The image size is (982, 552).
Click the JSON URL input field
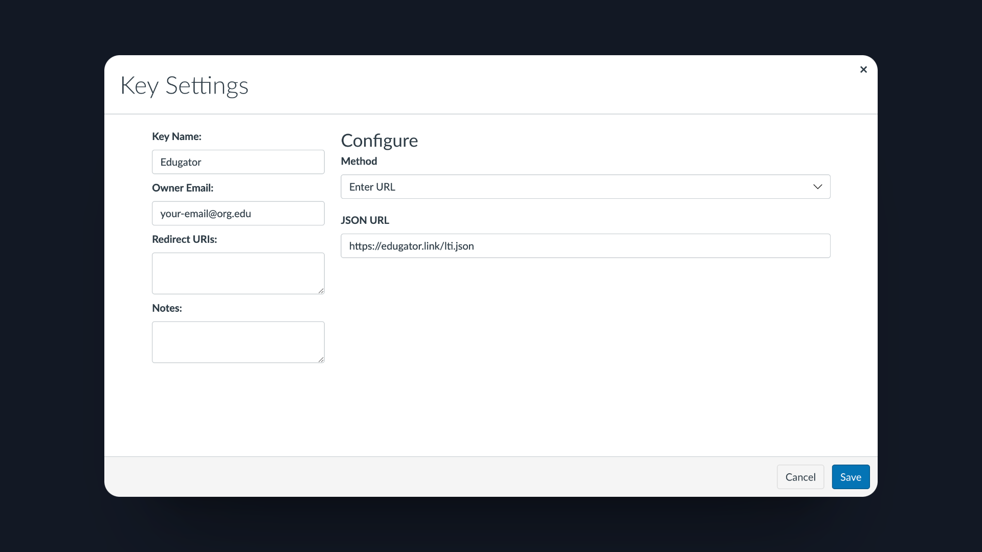[586, 246]
